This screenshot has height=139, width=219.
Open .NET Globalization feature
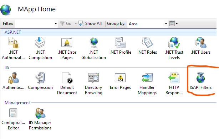tap(93, 48)
